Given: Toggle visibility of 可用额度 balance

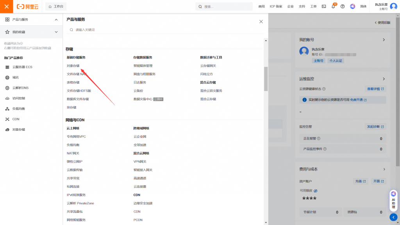Looking at the screenshot, I should pyautogui.click(x=316, y=191).
